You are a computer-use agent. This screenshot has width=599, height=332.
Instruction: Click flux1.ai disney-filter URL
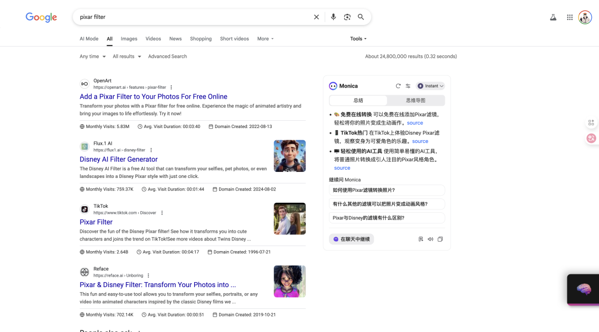point(119,150)
